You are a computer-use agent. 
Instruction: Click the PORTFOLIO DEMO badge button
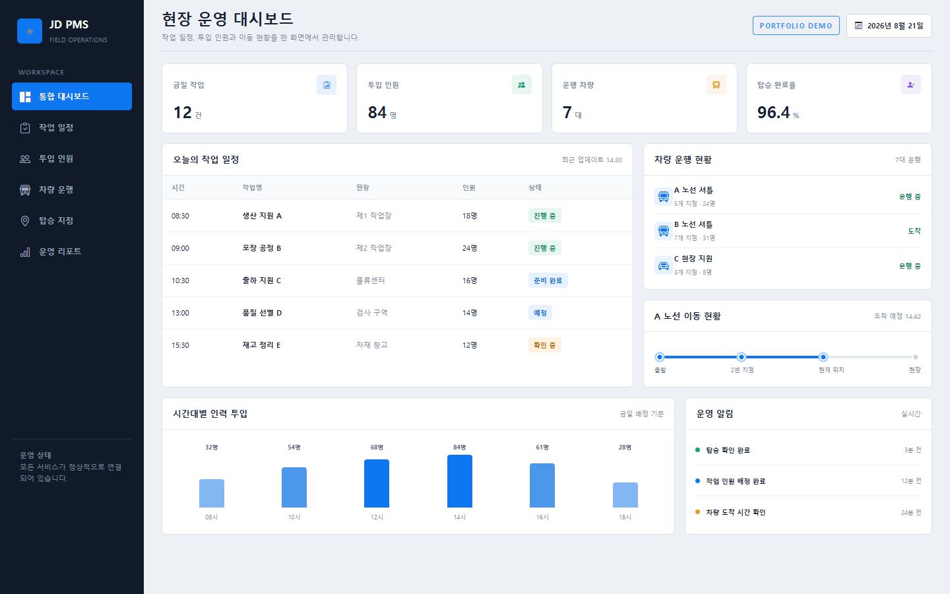(x=796, y=26)
